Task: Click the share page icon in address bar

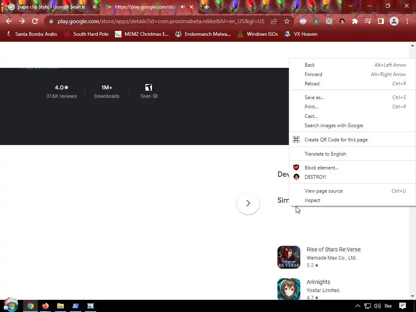Action: click(x=274, y=21)
